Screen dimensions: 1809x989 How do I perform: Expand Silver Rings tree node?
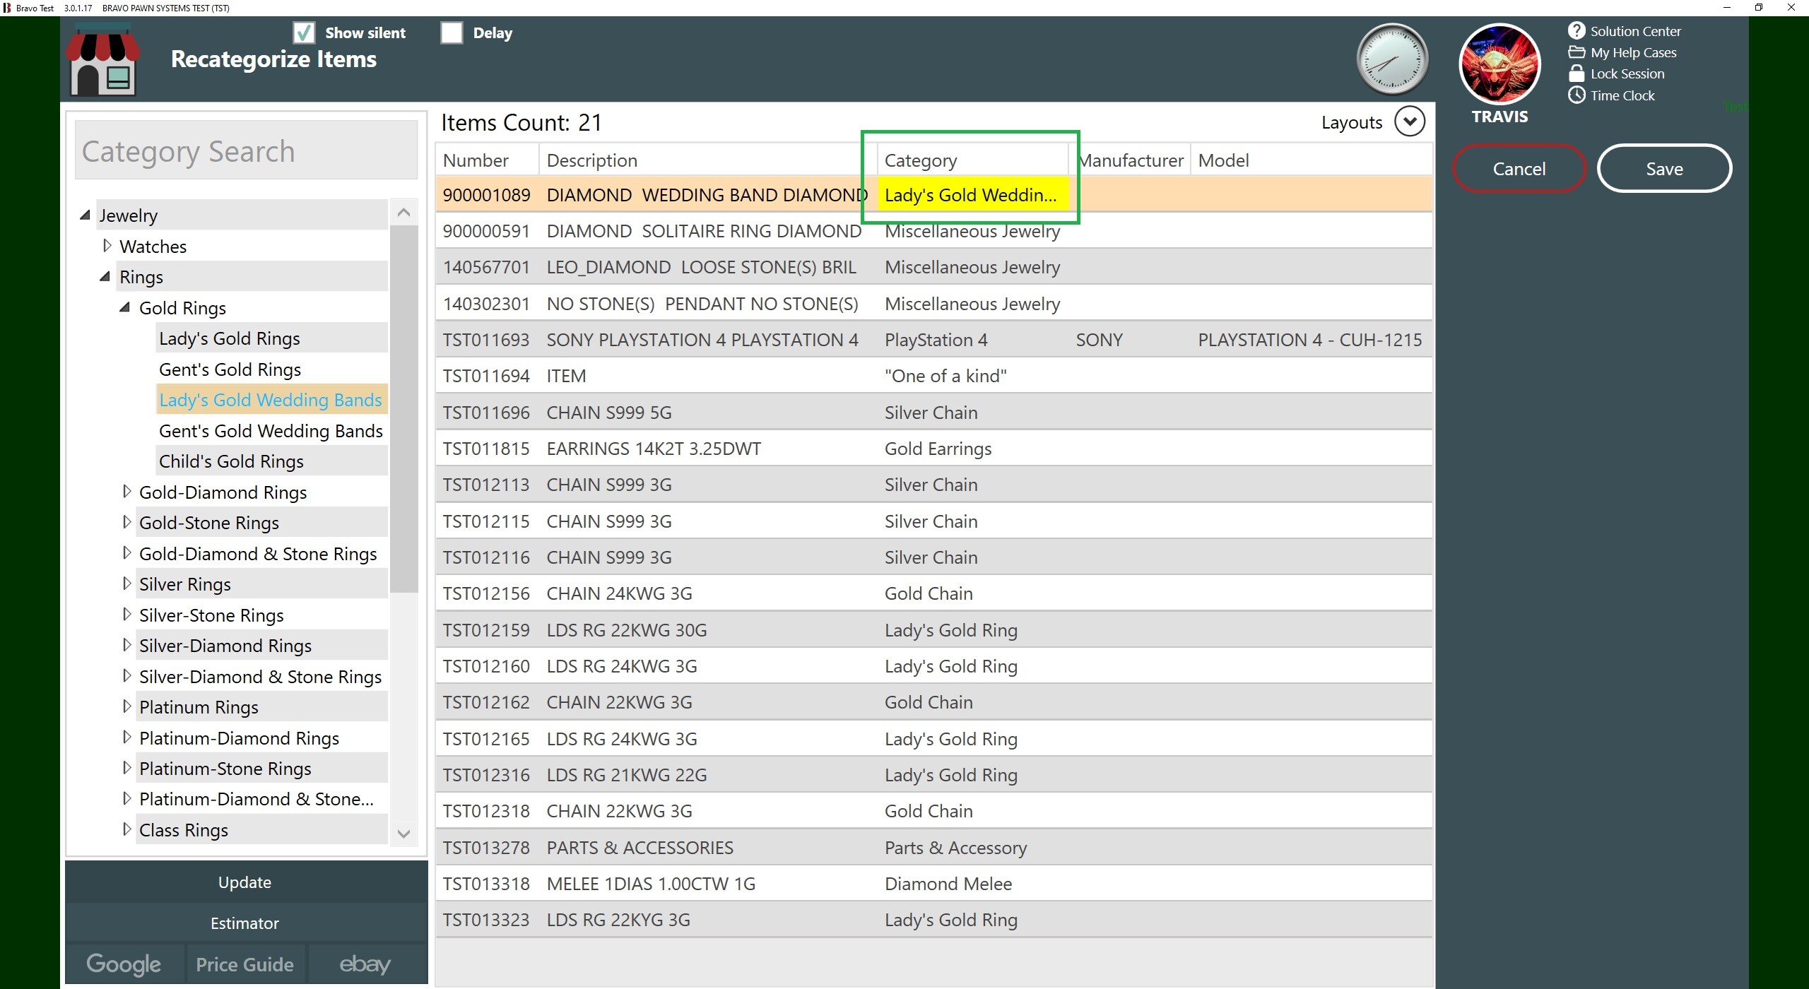127,584
